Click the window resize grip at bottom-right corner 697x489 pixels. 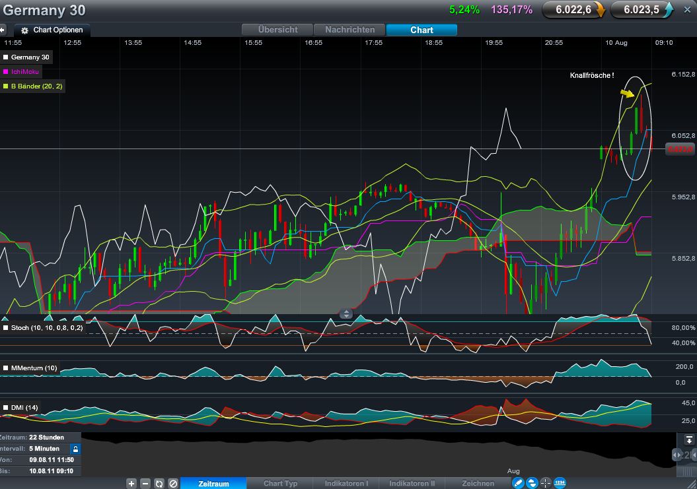point(691,484)
